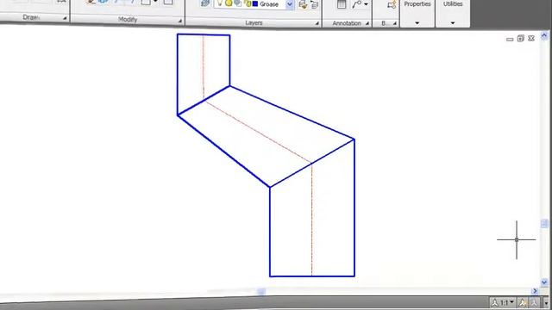
Task: Toggle the lock icon of Groase layer
Action: click(x=248, y=3)
